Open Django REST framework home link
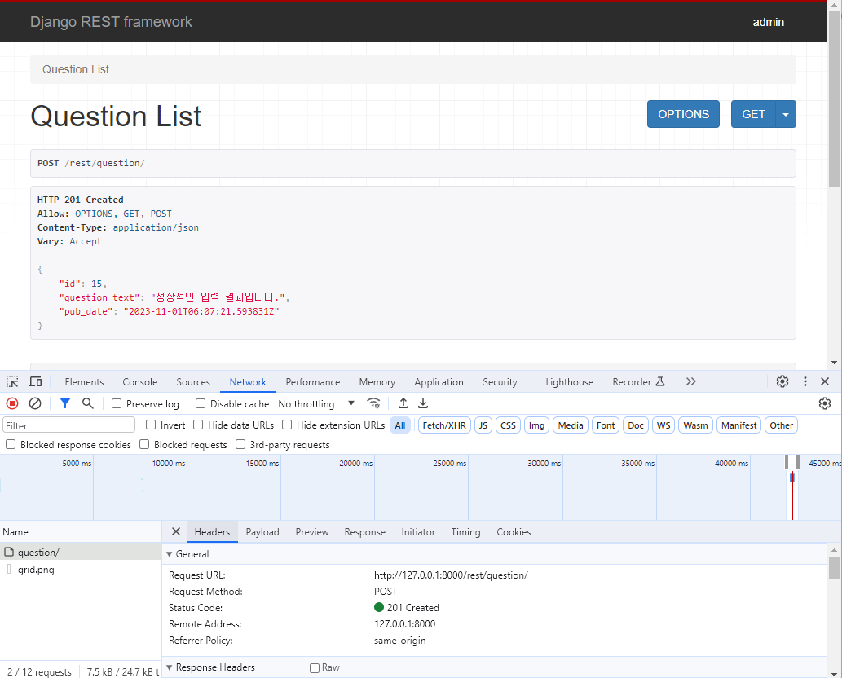Screen dimensions: 842x678 click(x=111, y=22)
